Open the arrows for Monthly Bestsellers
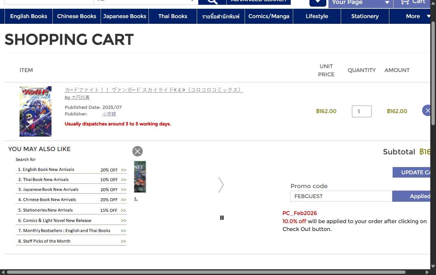 click(x=124, y=231)
